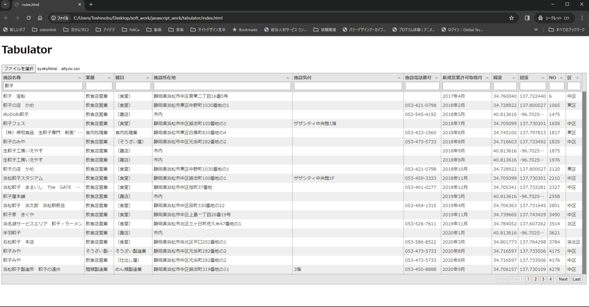The image size is (589, 307).
Task: Click the bookmark star in the address bar
Action: 511,17
